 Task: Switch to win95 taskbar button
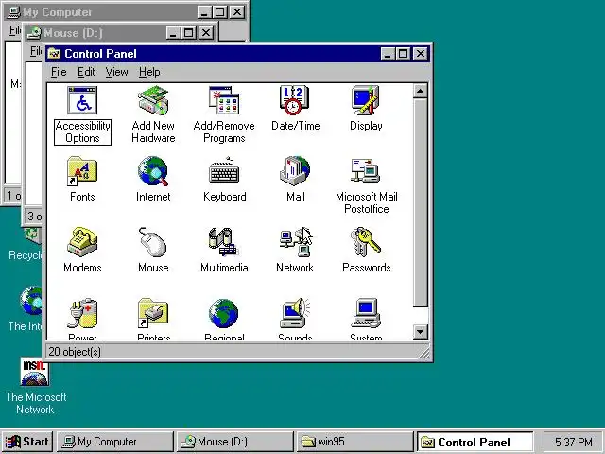pyautogui.click(x=354, y=442)
